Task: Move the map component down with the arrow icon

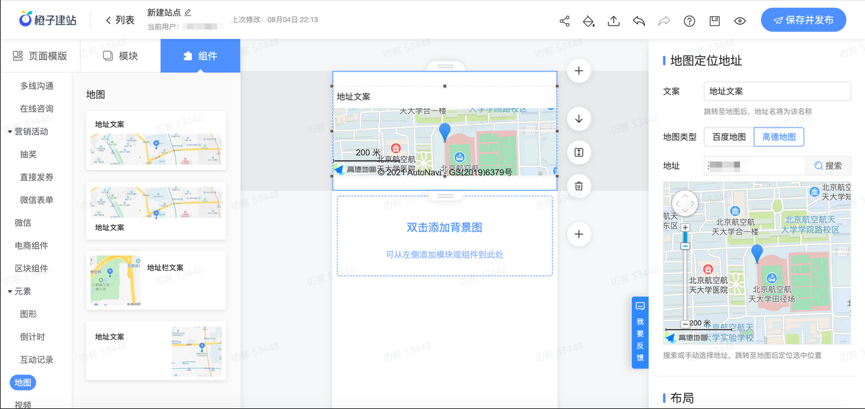Action: click(579, 118)
